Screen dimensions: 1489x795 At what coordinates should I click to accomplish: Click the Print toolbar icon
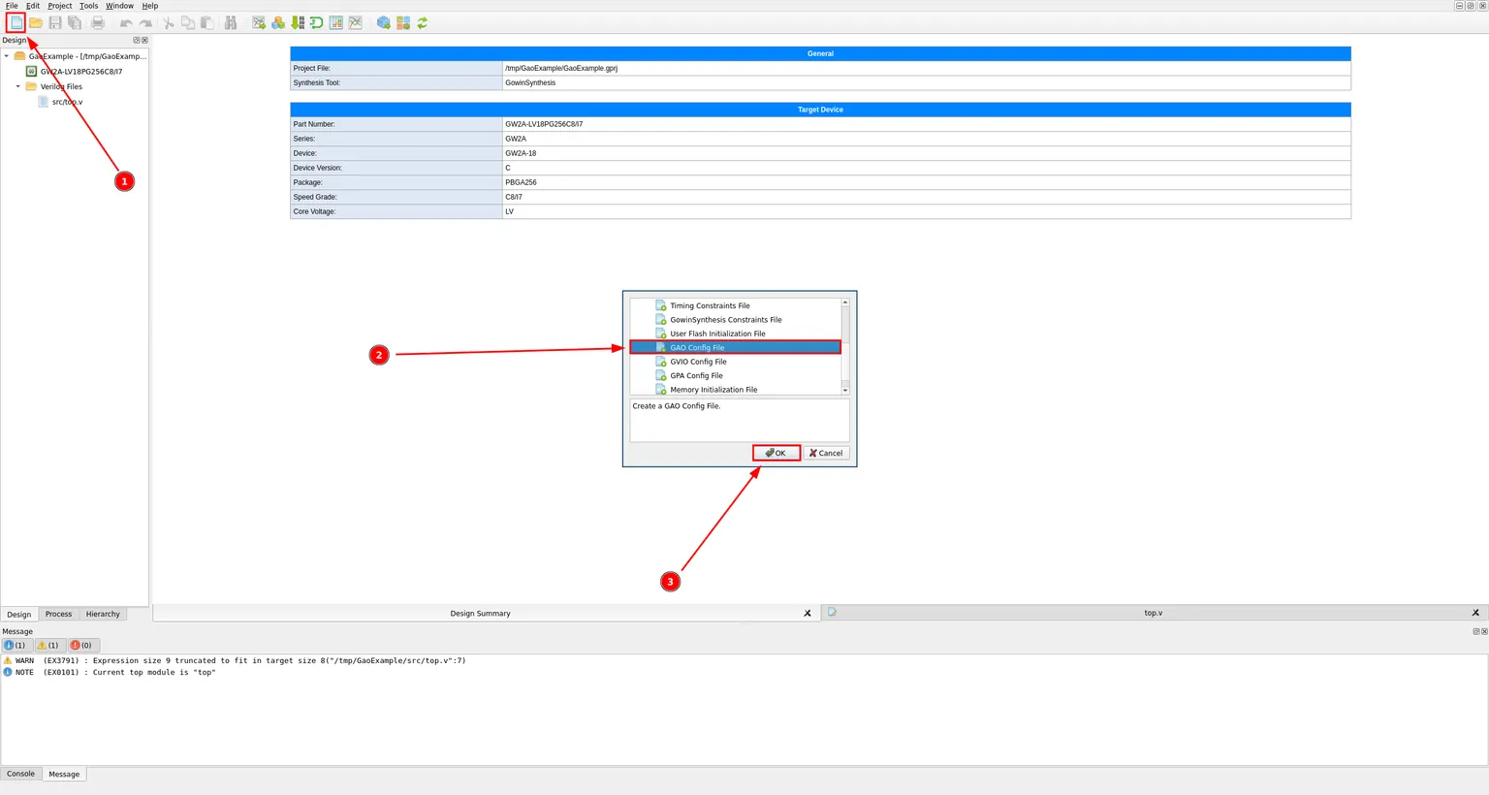point(98,22)
